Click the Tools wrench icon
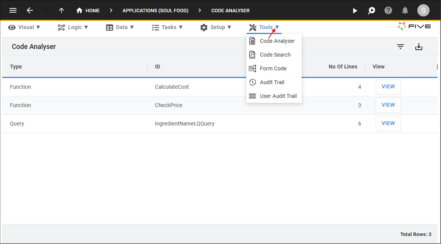 point(252,27)
